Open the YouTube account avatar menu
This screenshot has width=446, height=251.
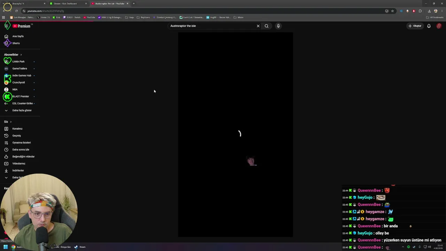point(439,26)
